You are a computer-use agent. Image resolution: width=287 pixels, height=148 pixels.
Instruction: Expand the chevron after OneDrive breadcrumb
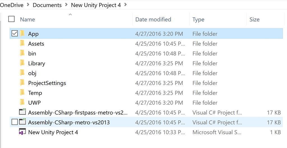28,5
